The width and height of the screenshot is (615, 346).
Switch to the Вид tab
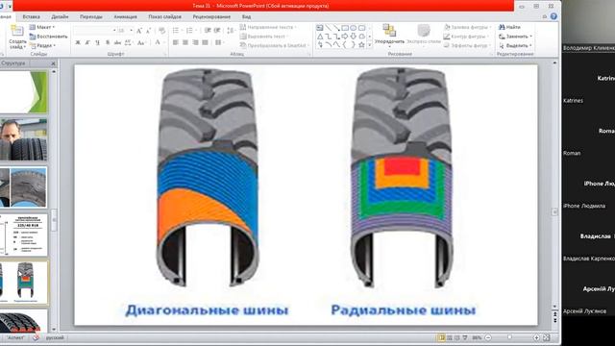[246, 17]
